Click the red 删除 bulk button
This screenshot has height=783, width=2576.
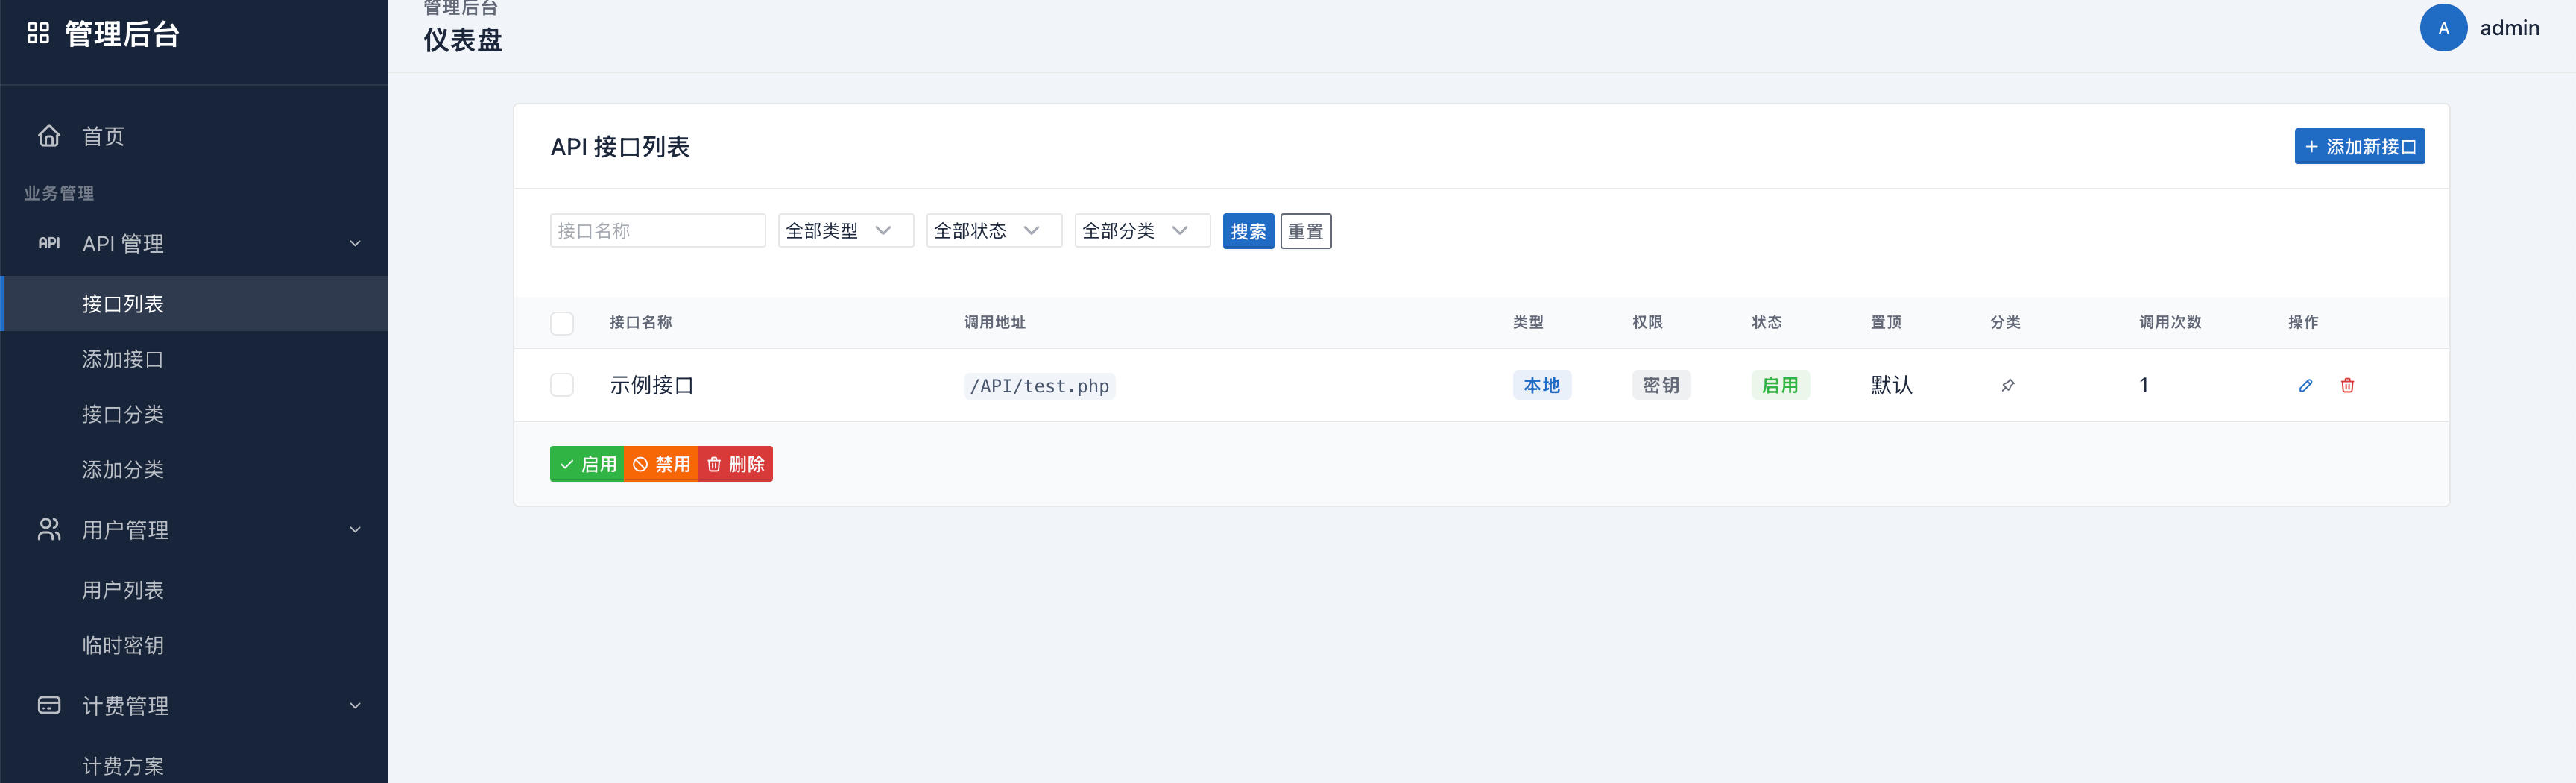tap(735, 464)
